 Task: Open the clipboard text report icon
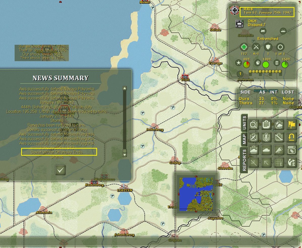point(266,125)
